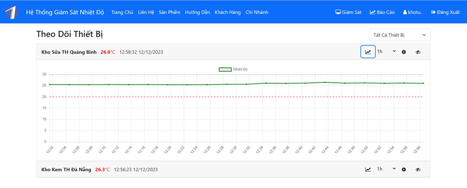Open 1h time range dropdown for Quảng Bình
Viewport: 467px width, 188px height.
tap(386, 51)
